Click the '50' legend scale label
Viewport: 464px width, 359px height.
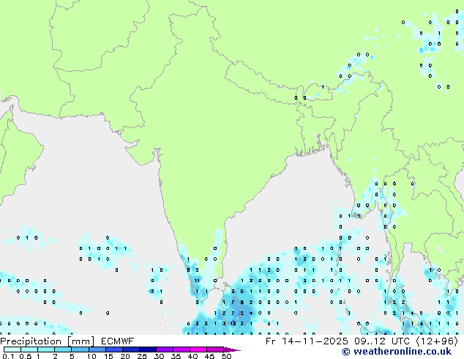pyautogui.click(x=226, y=356)
